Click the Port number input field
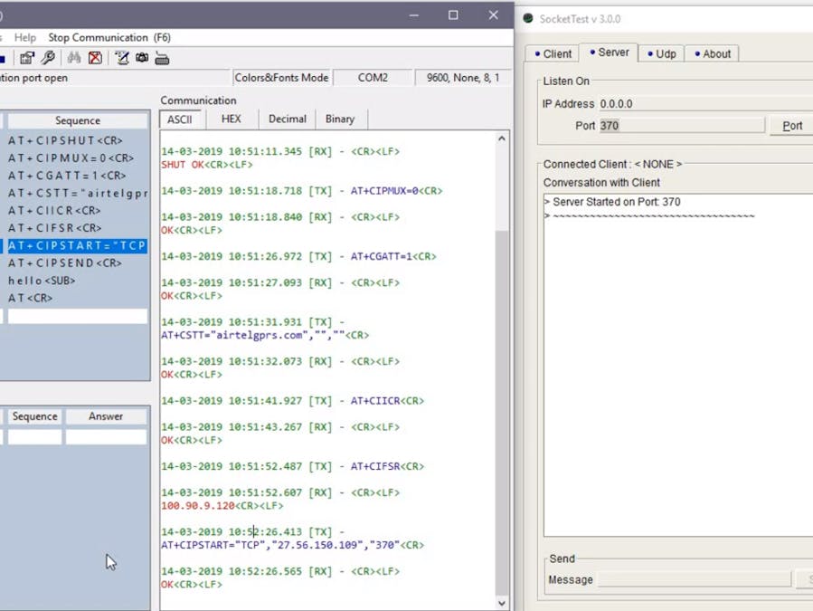 point(681,126)
